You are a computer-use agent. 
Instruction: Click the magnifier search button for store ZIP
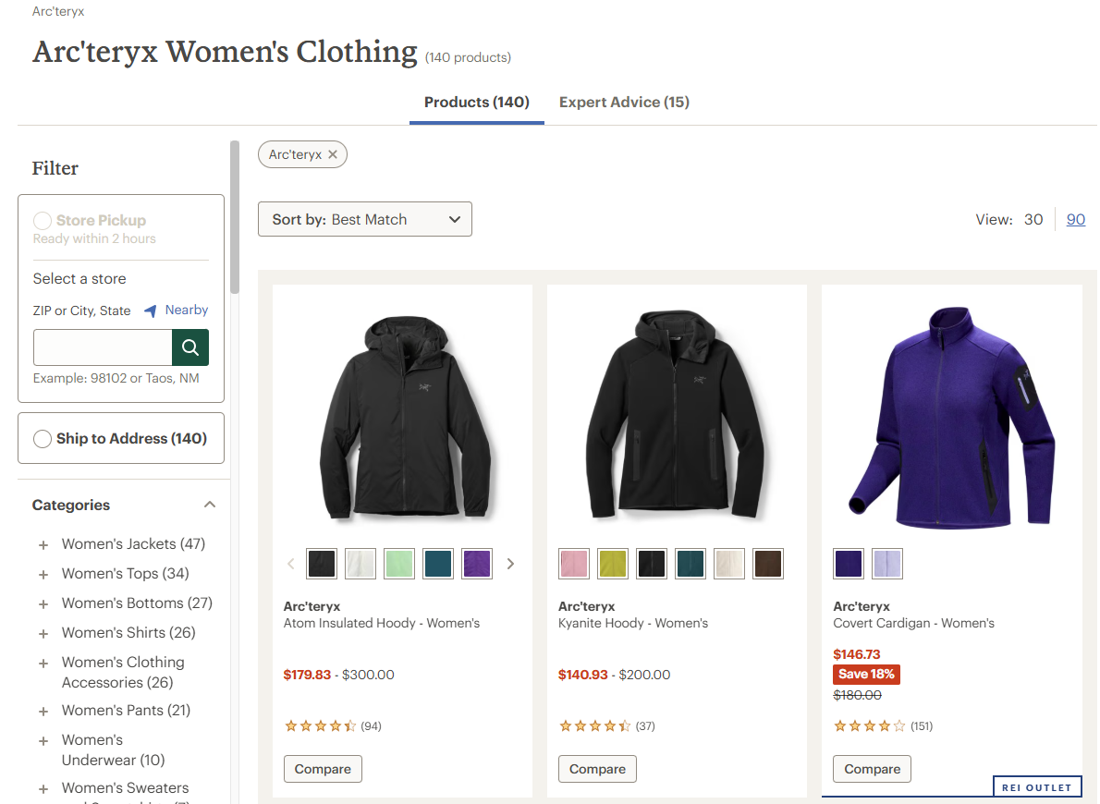click(x=190, y=347)
